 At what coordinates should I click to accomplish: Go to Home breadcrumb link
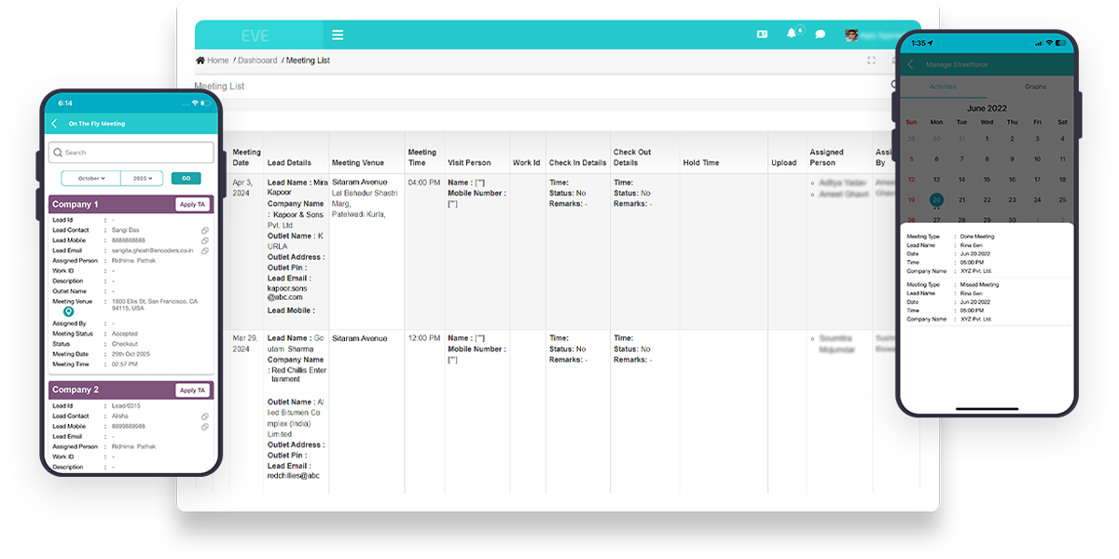click(x=213, y=61)
